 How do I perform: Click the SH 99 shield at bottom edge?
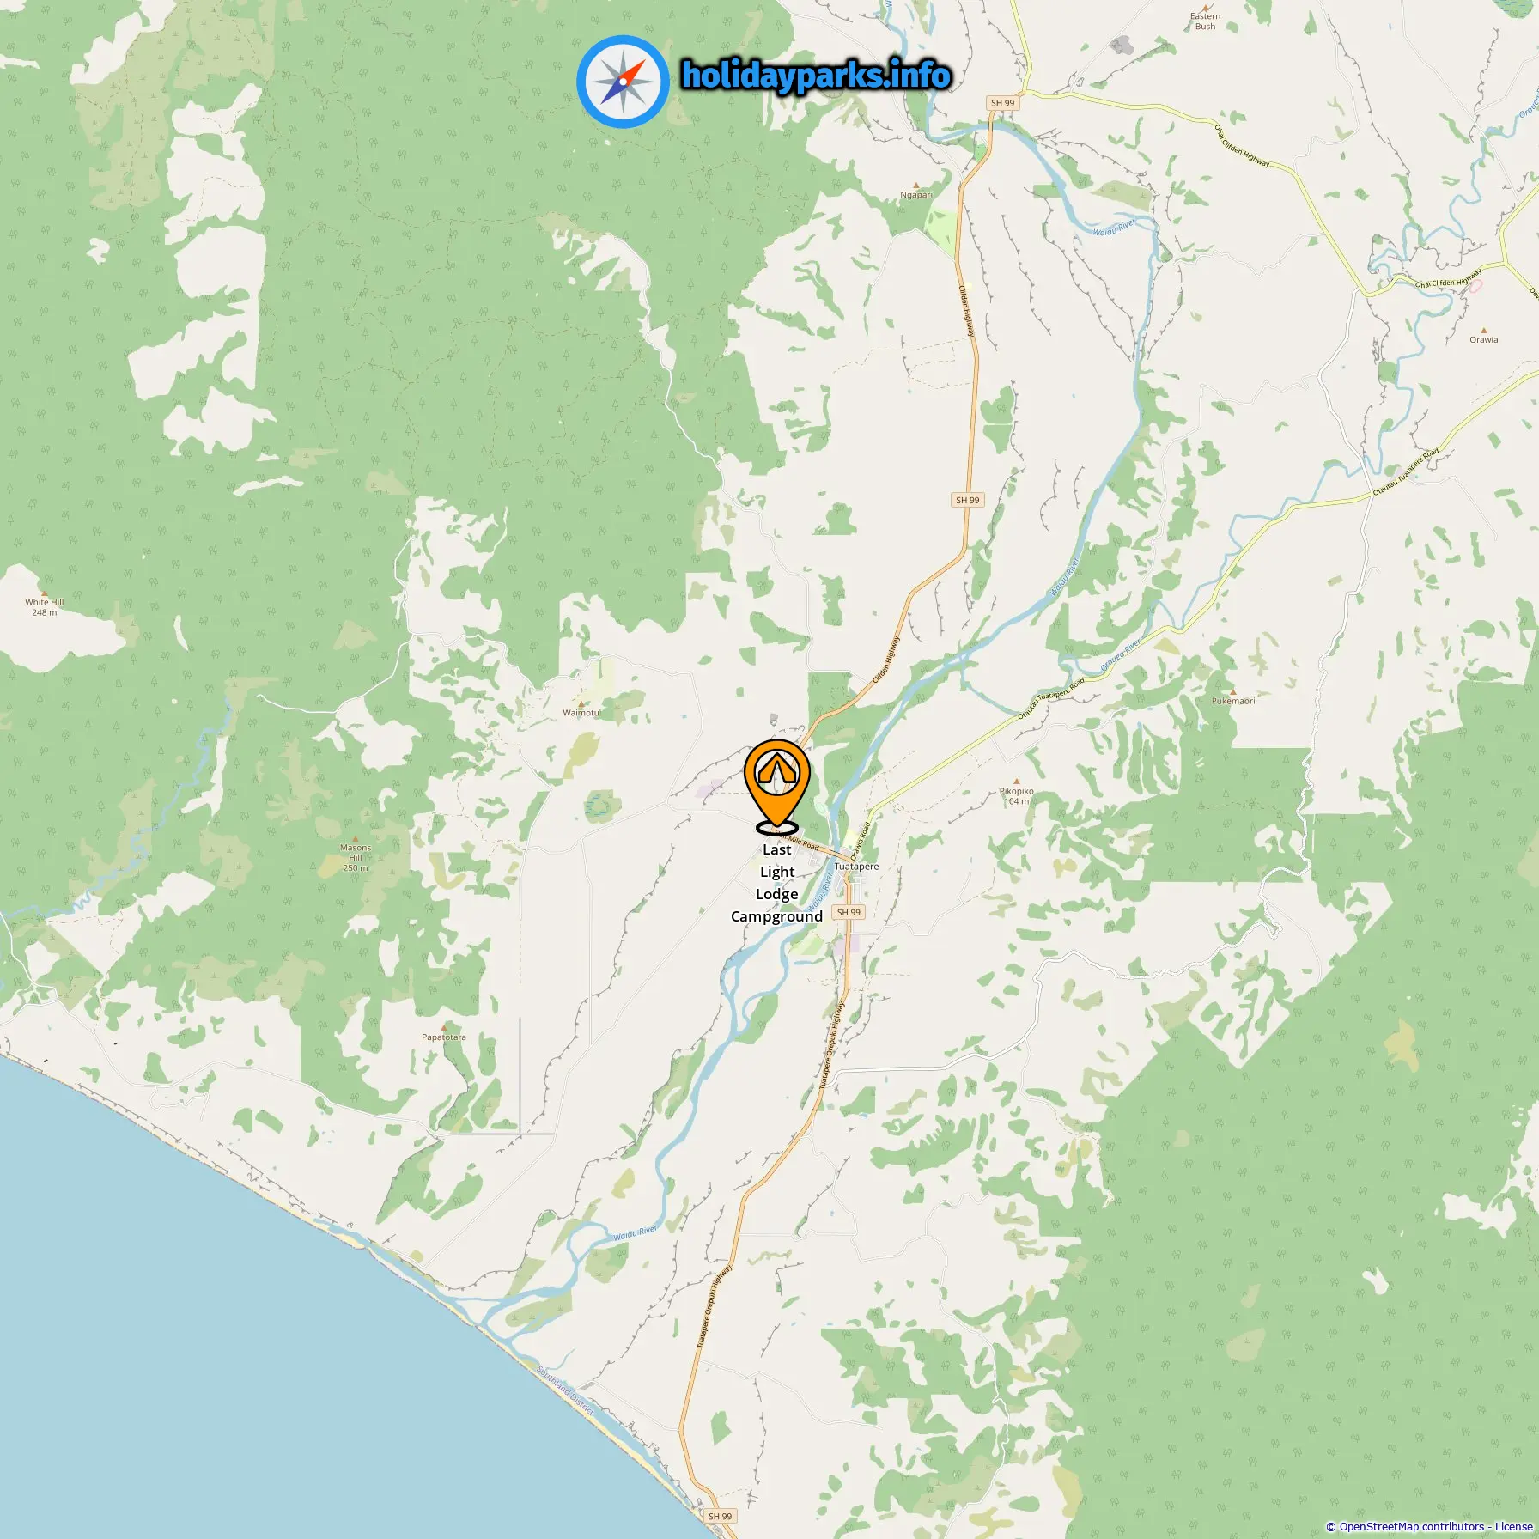pyautogui.click(x=720, y=1516)
